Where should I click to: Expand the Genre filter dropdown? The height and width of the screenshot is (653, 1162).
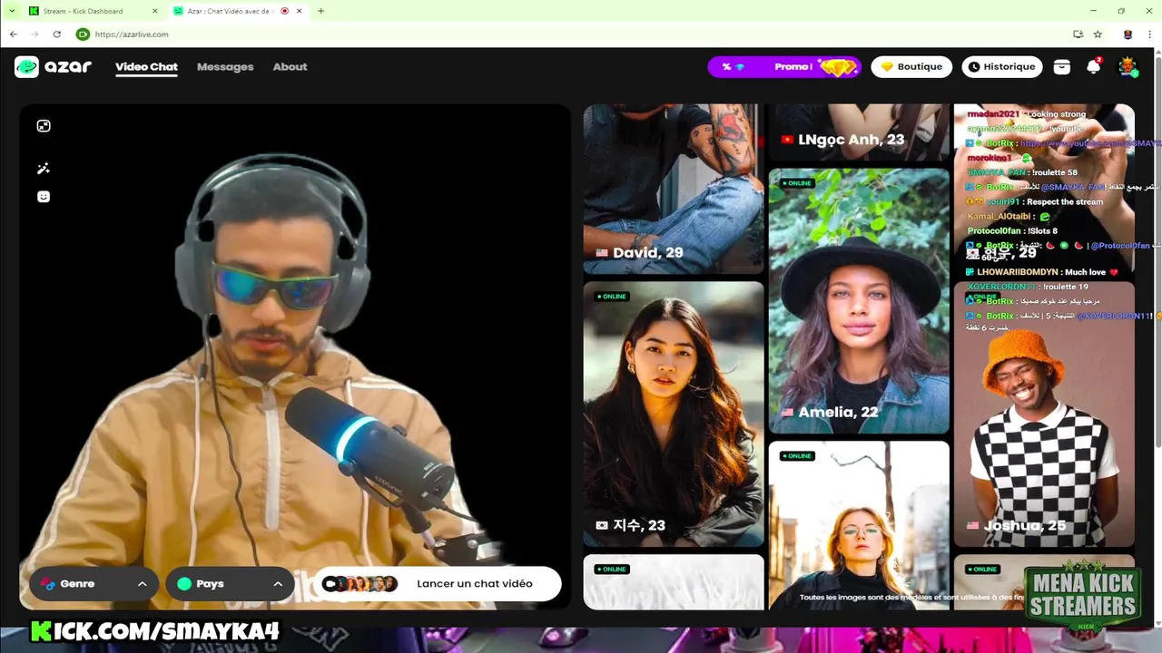tap(94, 584)
